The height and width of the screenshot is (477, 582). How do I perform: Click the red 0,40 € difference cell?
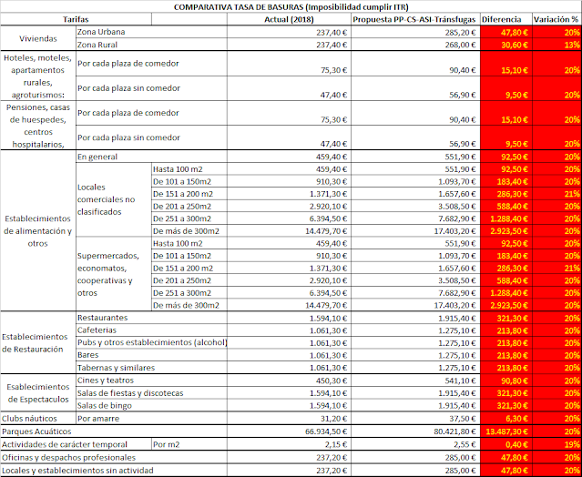pos(505,444)
